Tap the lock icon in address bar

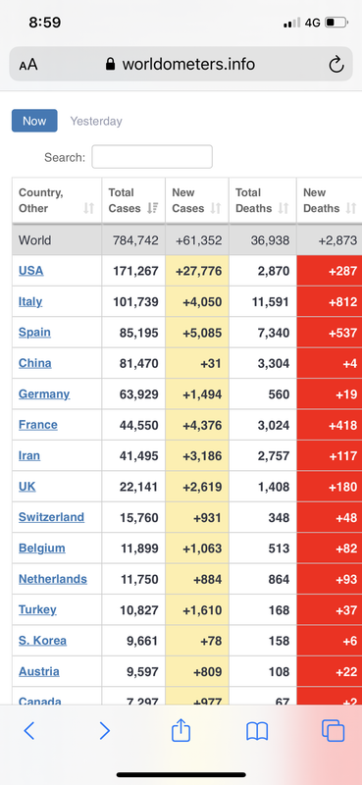coord(111,64)
